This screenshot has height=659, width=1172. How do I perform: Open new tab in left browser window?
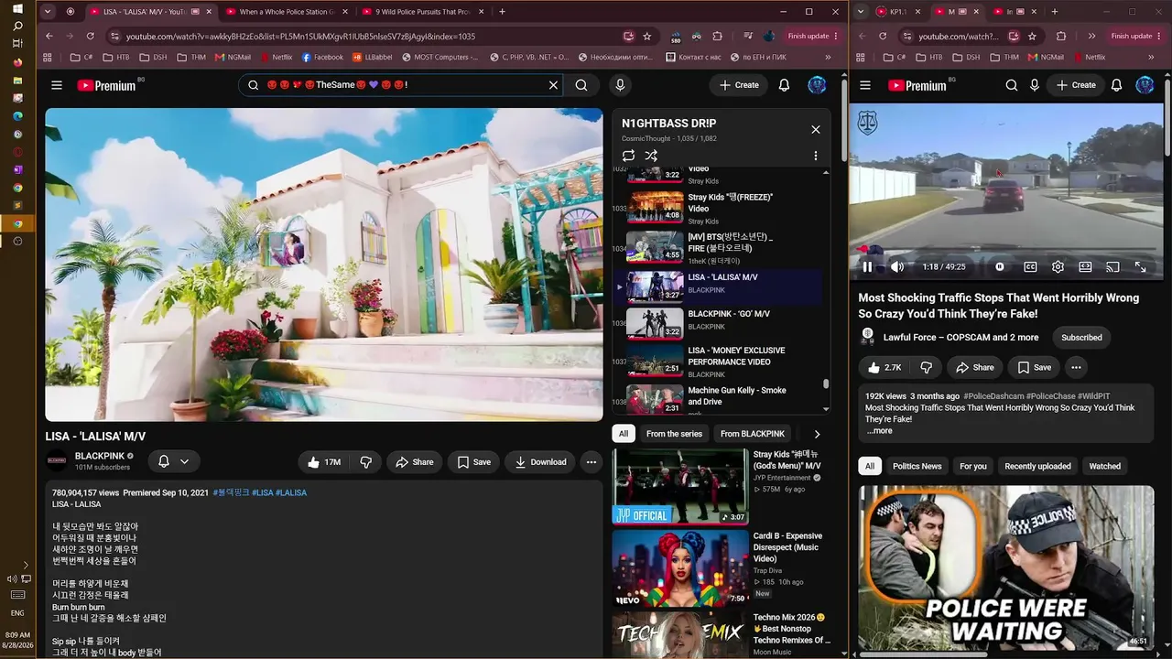tap(502, 12)
